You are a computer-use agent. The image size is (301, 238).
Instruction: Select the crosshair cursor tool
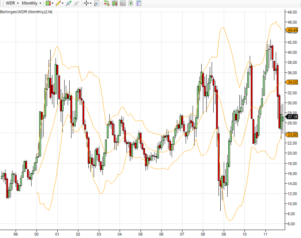click(x=86, y=3)
